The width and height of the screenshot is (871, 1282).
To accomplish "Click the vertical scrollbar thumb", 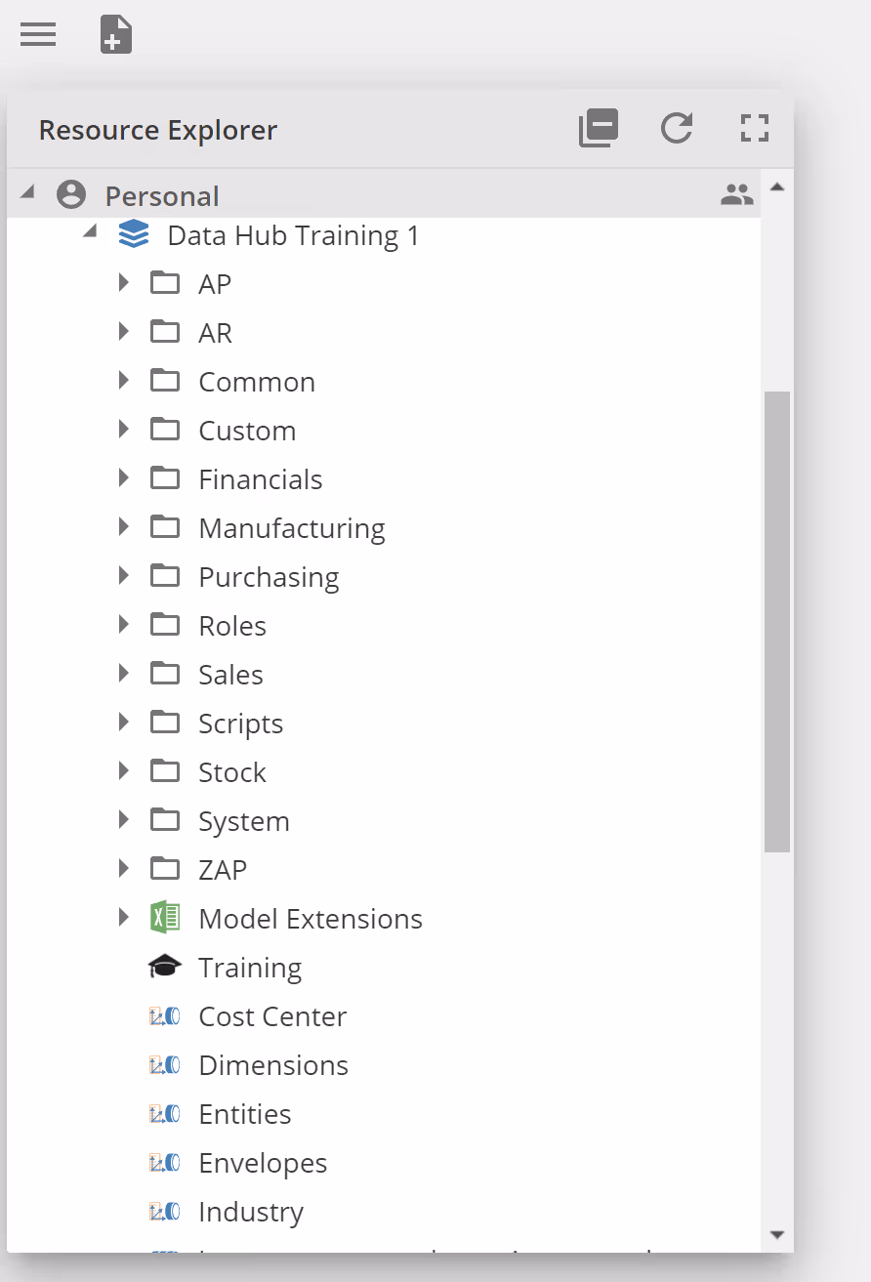I will 777,621.
